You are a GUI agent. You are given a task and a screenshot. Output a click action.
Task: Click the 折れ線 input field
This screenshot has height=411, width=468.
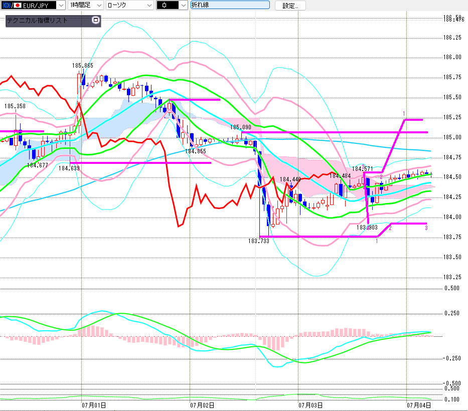230,5
